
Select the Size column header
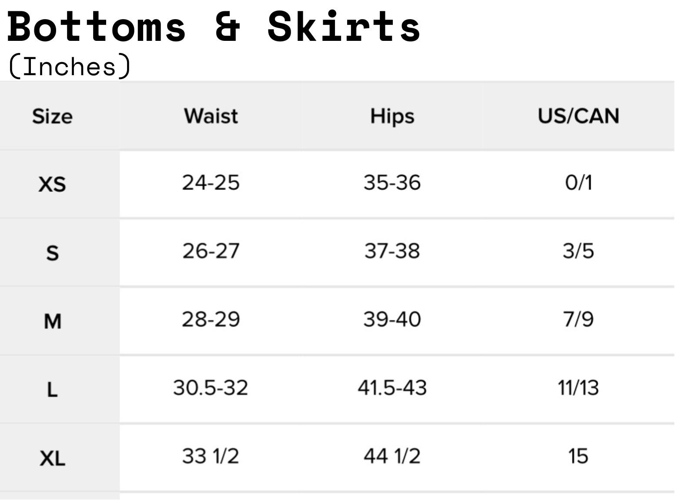[52, 116]
